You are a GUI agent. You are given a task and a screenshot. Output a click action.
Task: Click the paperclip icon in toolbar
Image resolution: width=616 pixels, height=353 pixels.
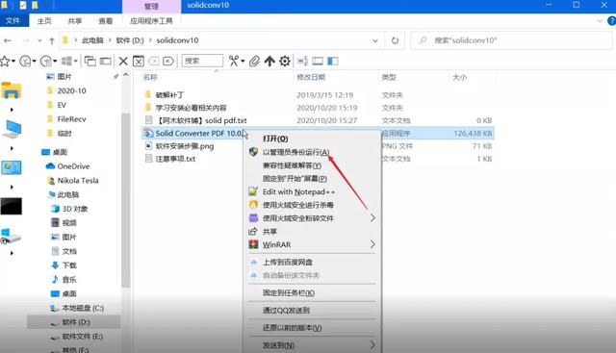pos(254,61)
